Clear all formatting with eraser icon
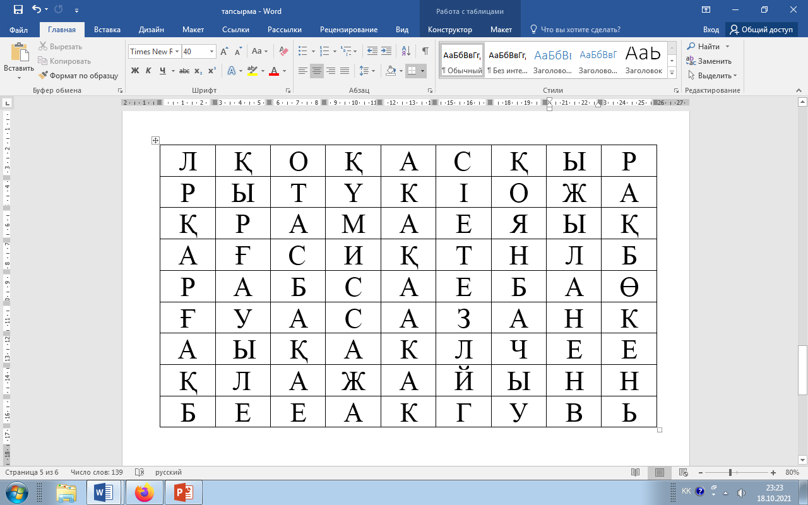 pyautogui.click(x=283, y=52)
